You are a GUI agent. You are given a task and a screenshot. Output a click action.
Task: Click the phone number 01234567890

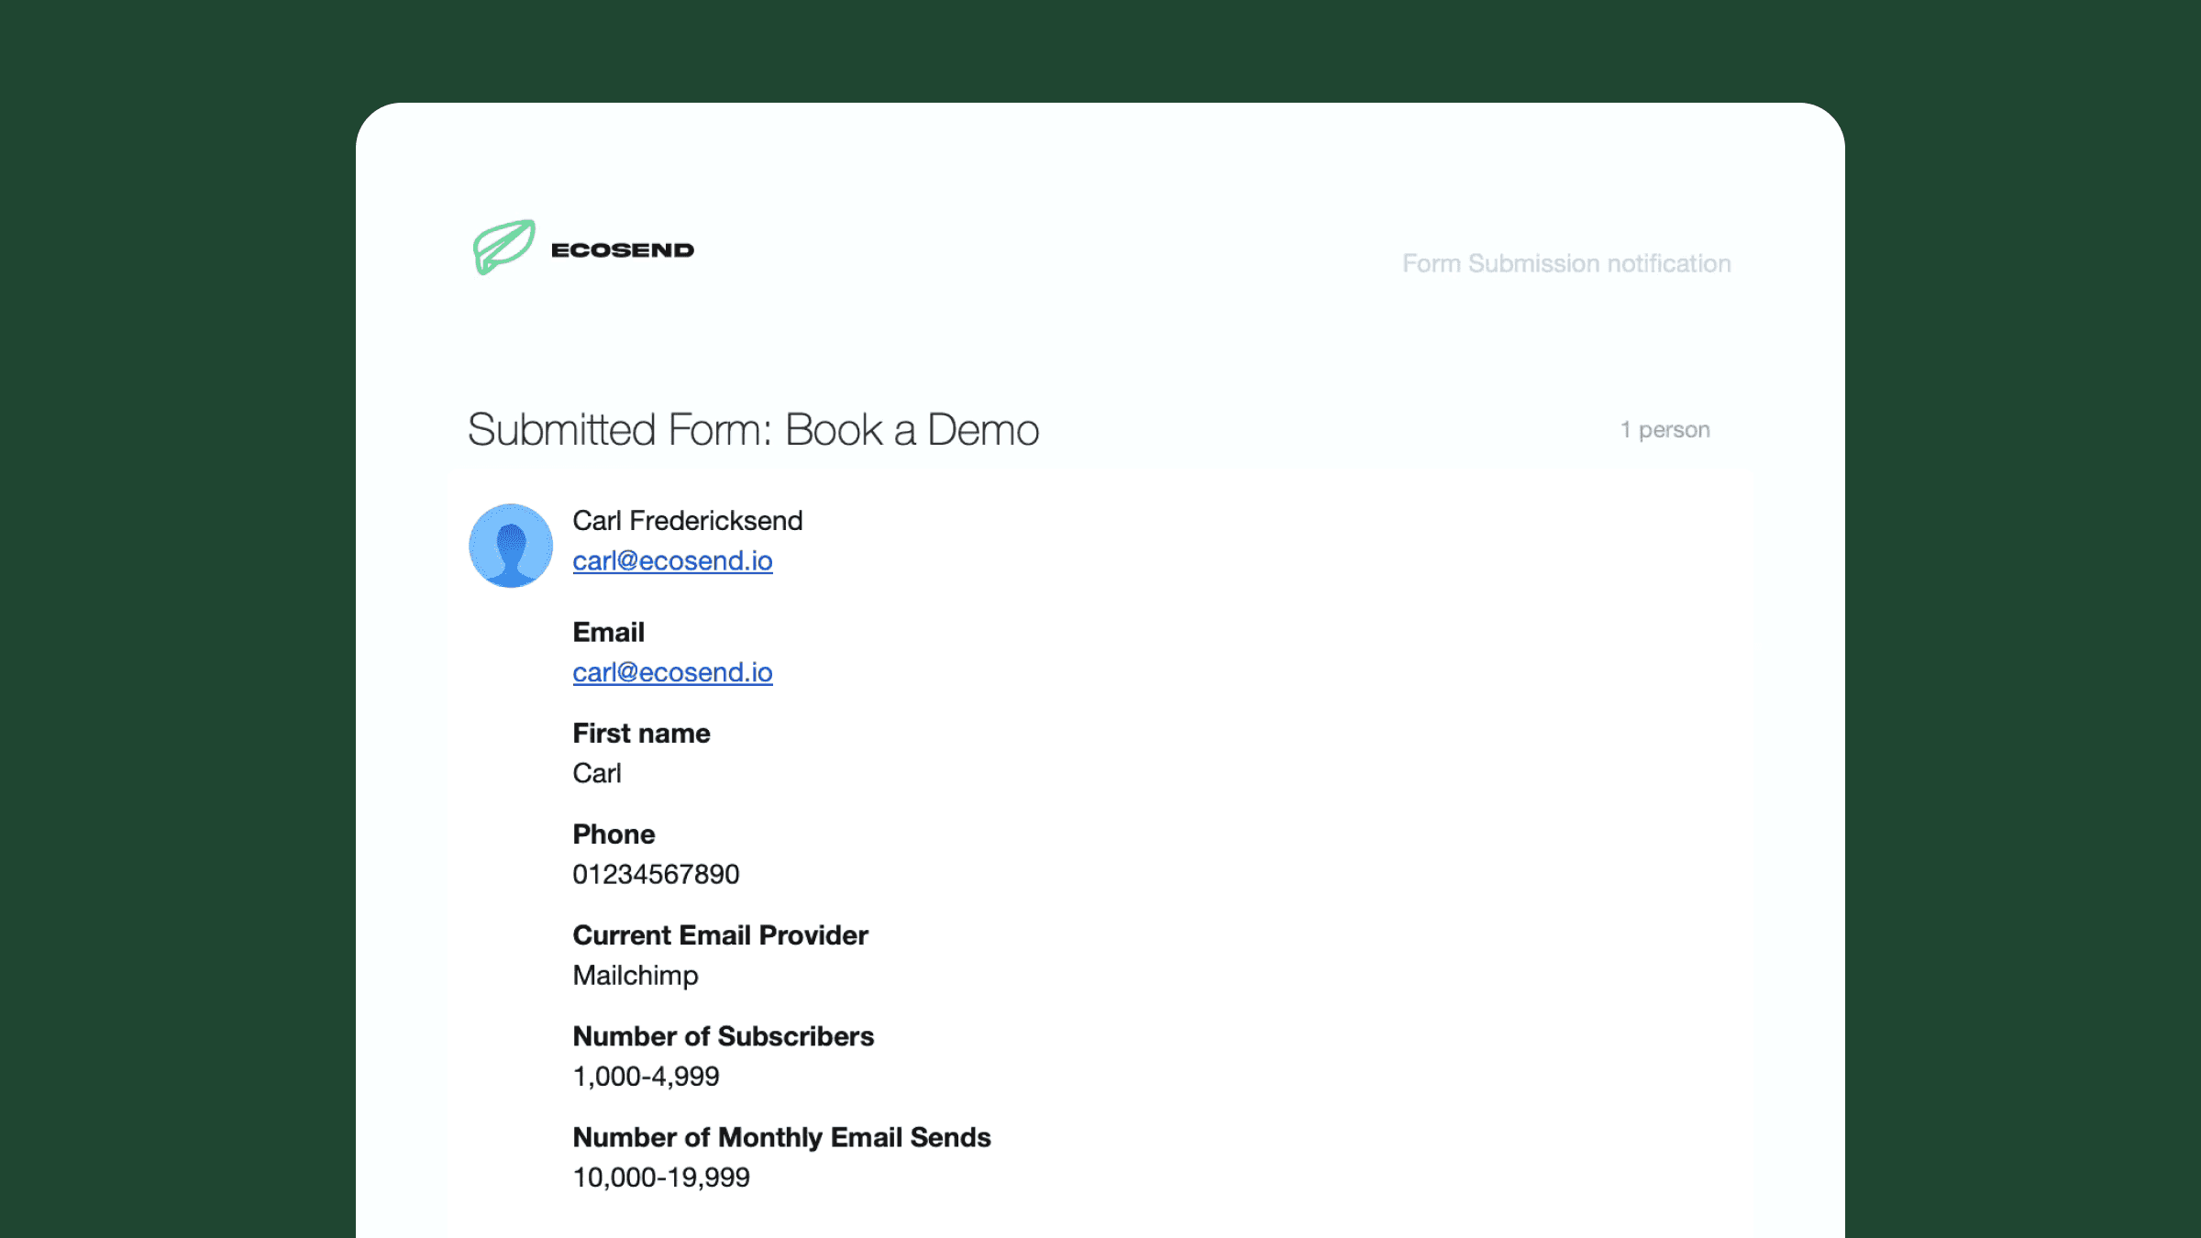coord(656,874)
